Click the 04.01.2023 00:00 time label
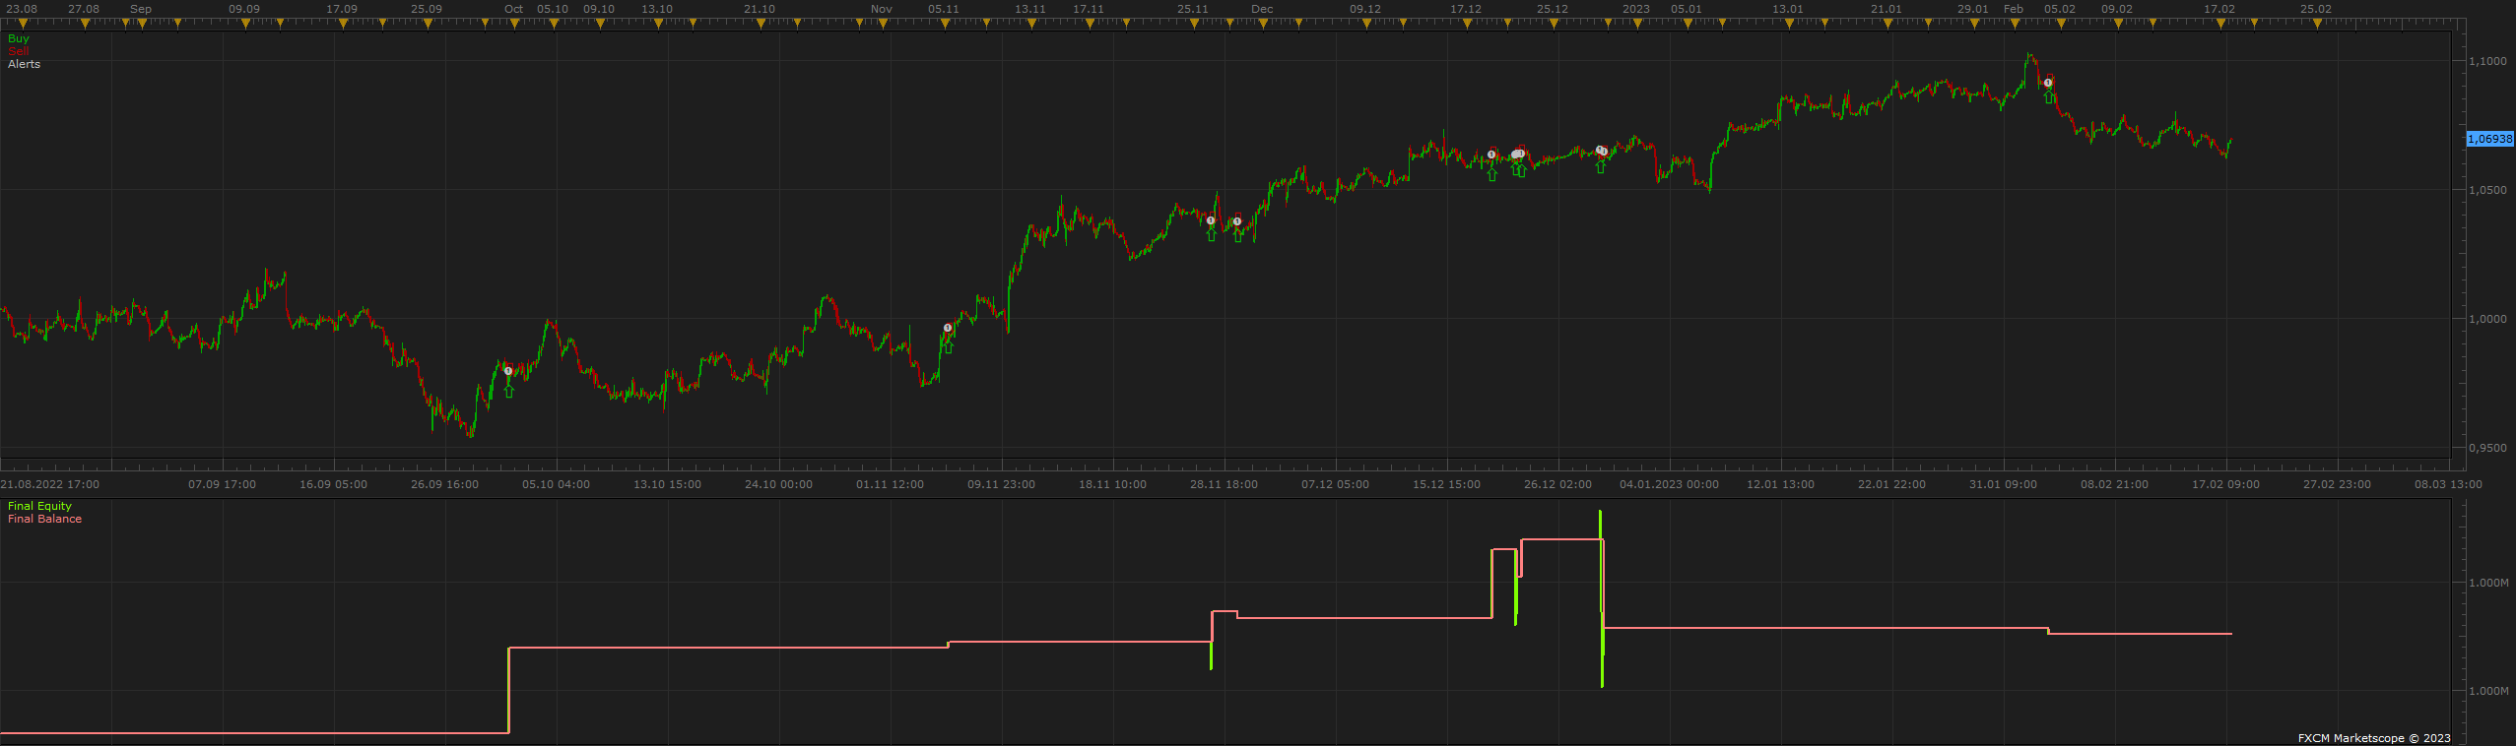The width and height of the screenshot is (2516, 746). point(1669,484)
